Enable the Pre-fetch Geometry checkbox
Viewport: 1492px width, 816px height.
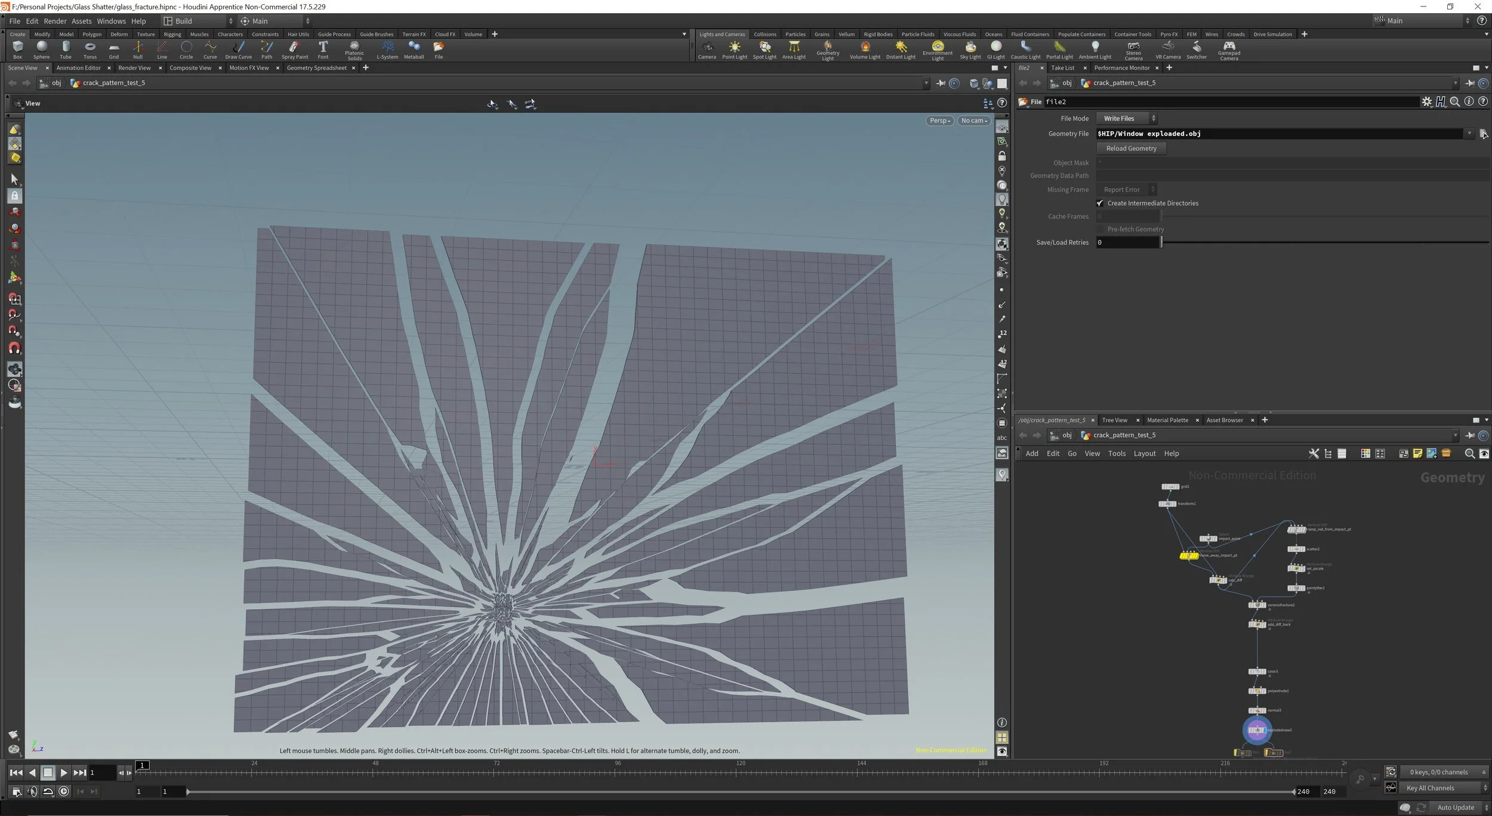[x=1100, y=230]
